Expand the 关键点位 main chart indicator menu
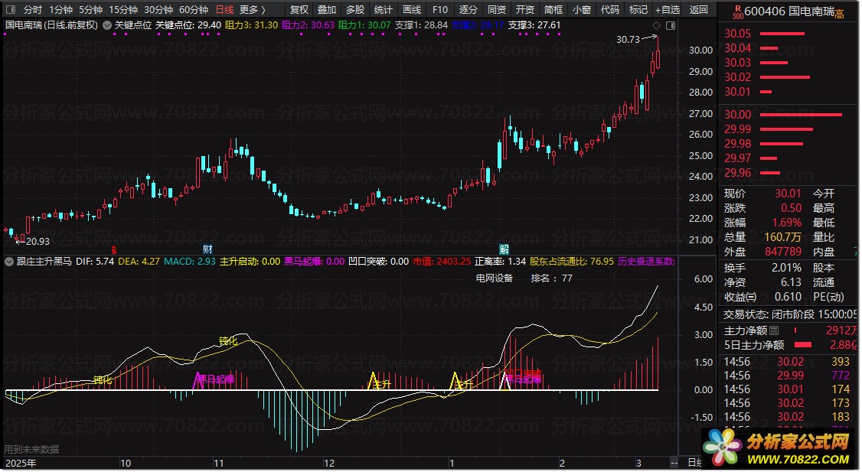The width and height of the screenshot is (862, 472). pyautogui.click(x=106, y=25)
